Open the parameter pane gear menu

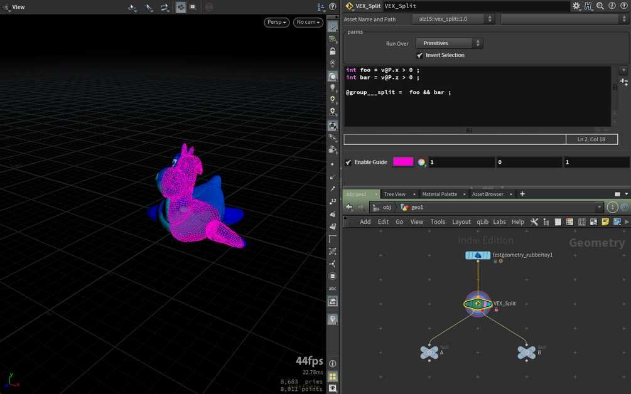click(x=576, y=6)
